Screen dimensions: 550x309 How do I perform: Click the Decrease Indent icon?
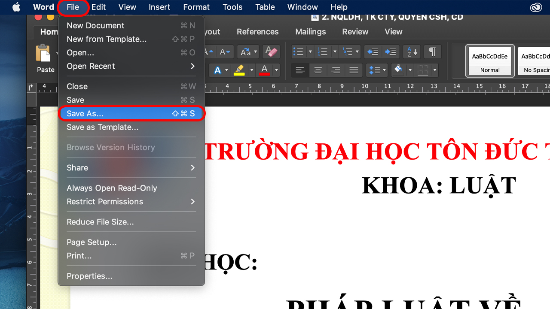point(373,52)
